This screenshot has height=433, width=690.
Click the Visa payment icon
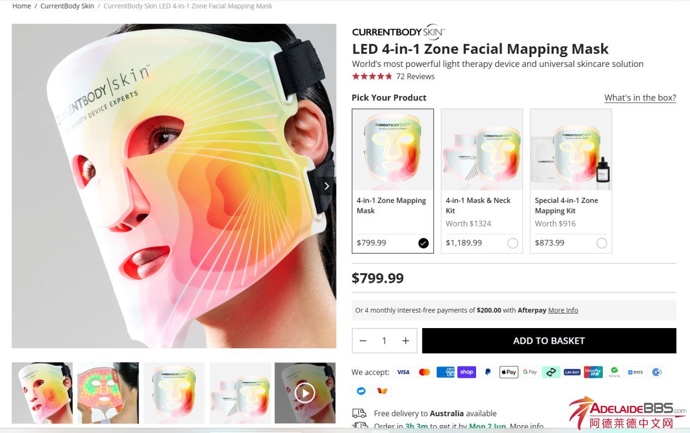click(x=403, y=372)
